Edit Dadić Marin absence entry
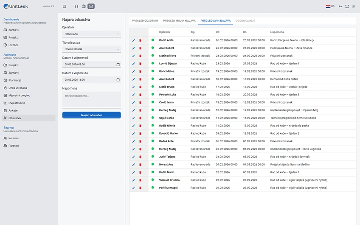360x225 pixels. [134, 172]
